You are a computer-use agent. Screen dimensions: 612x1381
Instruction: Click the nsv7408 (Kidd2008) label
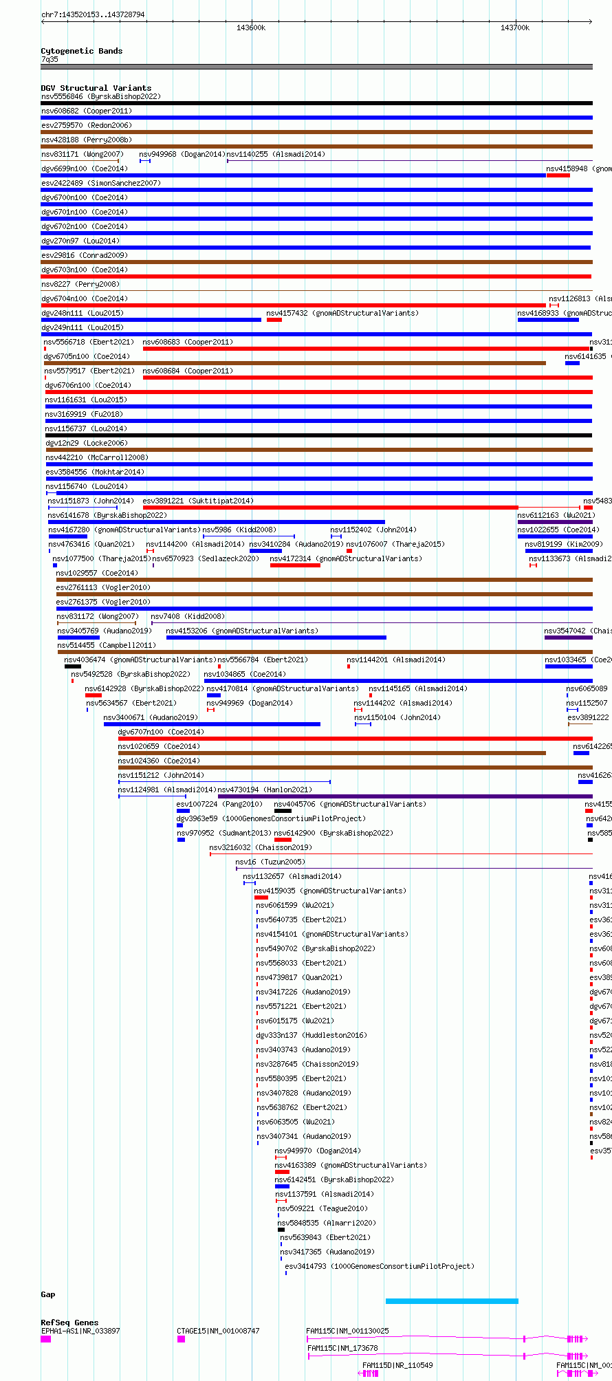click(x=188, y=616)
